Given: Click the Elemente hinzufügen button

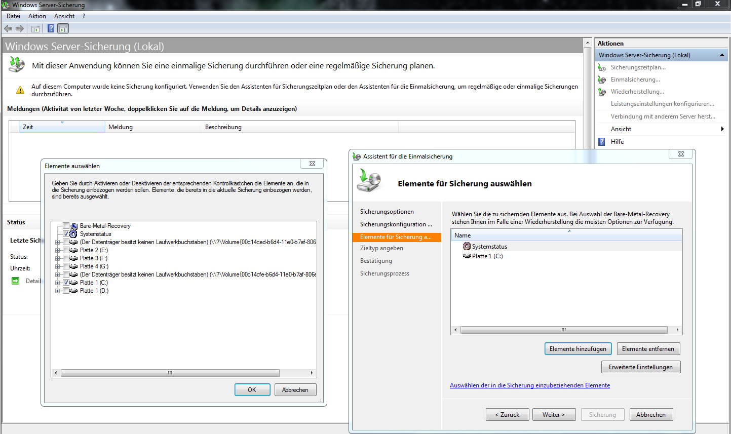Looking at the screenshot, I should (x=578, y=349).
